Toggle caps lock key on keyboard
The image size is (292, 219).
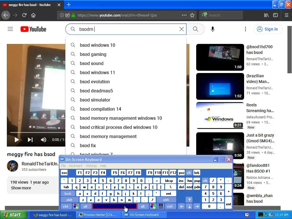tap(68, 194)
